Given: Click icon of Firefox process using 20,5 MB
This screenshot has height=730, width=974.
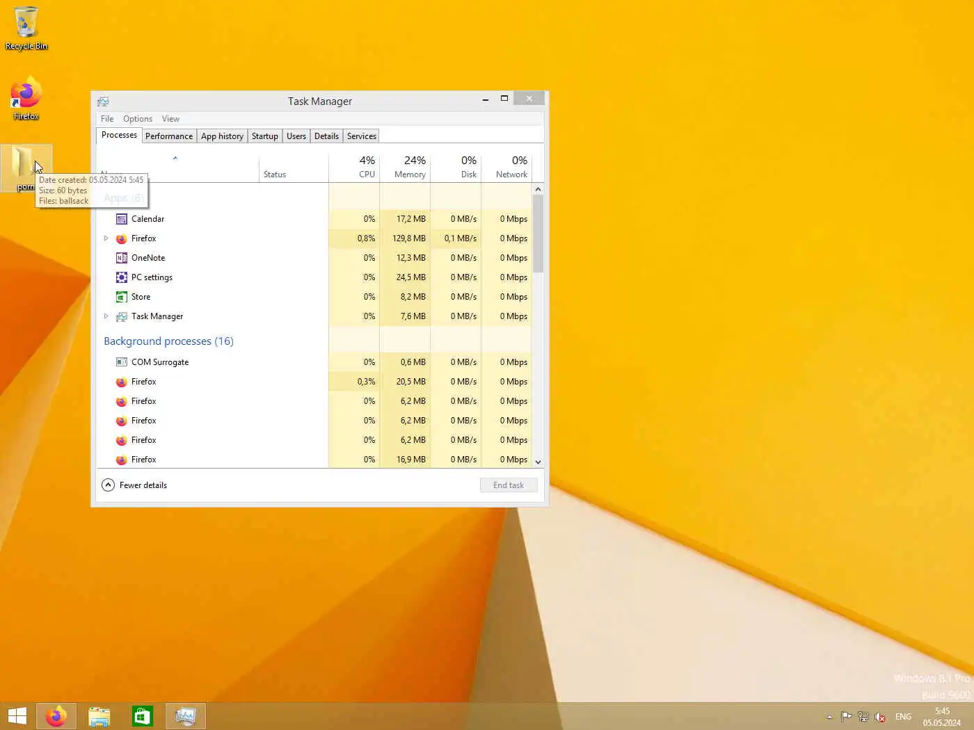Looking at the screenshot, I should [x=122, y=382].
